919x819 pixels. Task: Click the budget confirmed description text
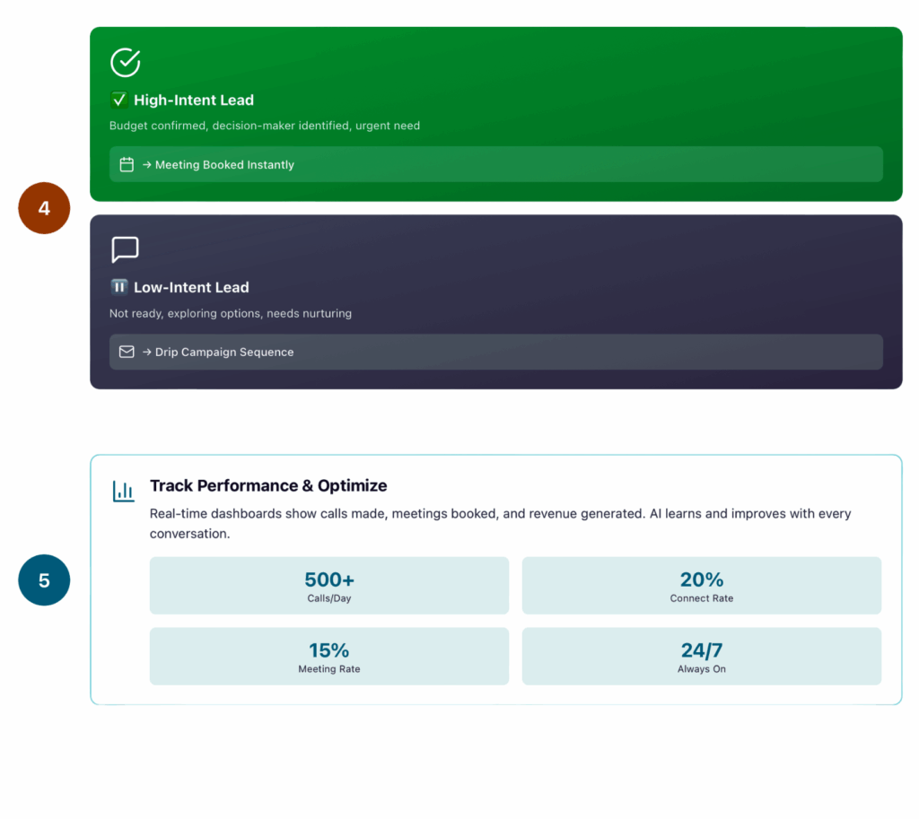click(265, 126)
